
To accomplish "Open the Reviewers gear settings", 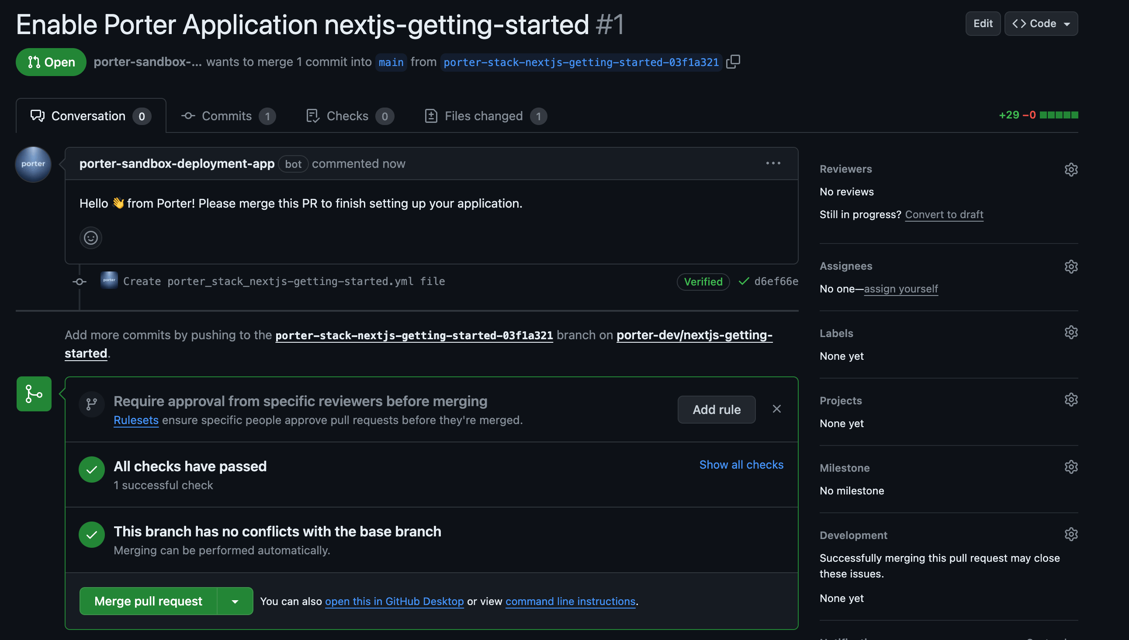I will tap(1070, 170).
